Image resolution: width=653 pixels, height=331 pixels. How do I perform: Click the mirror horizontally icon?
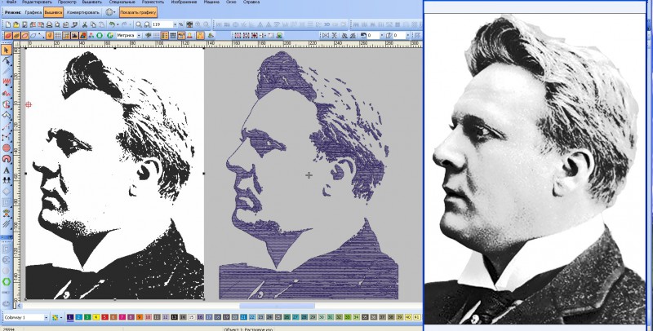point(326,36)
